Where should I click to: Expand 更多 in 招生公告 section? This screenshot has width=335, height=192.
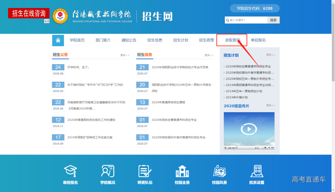(x=125, y=55)
